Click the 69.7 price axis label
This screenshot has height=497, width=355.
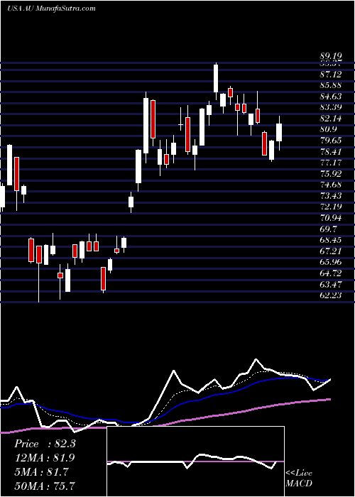coord(328,229)
